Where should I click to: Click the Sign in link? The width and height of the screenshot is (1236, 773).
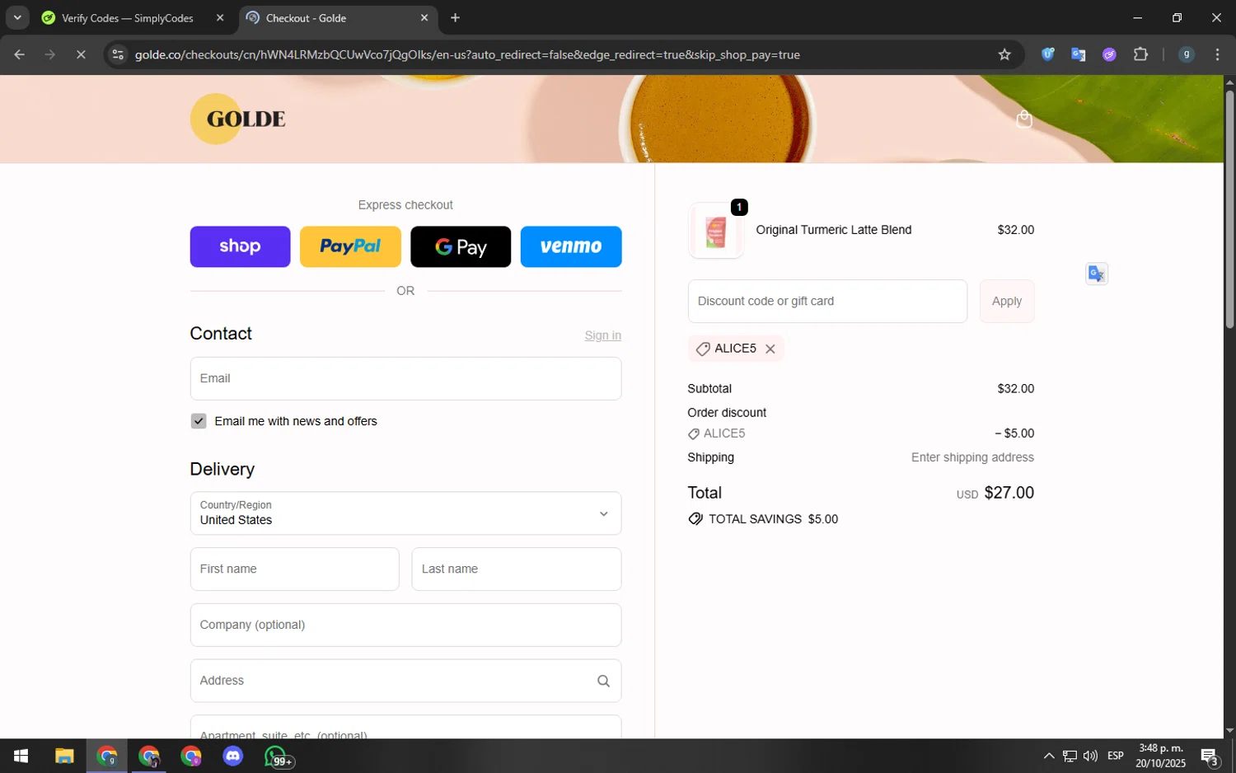(602, 335)
